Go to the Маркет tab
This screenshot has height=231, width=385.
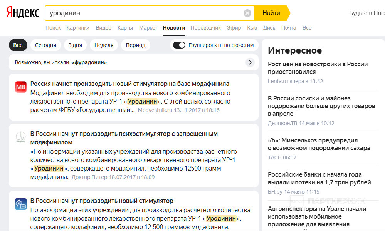pos(148,28)
